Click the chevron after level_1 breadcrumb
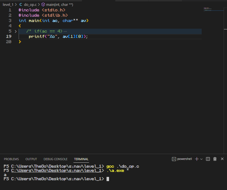 pos(16,5)
